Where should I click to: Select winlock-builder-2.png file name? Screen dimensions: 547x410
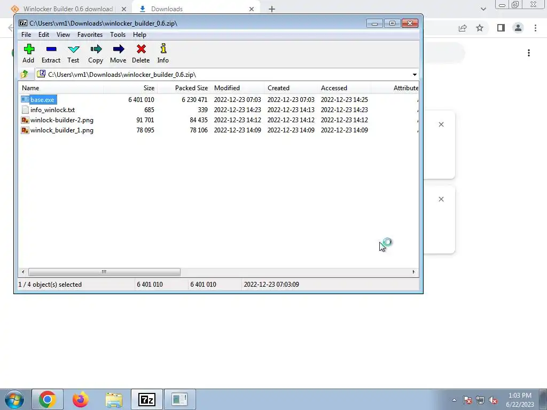[62, 120]
